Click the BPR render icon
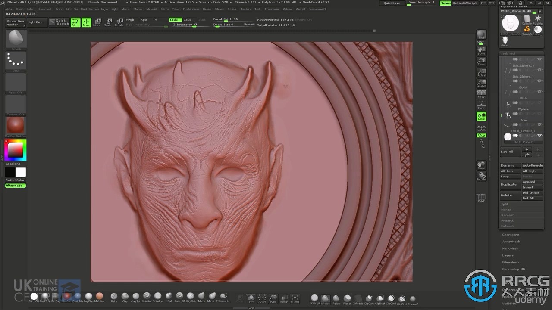 click(481, 35)
